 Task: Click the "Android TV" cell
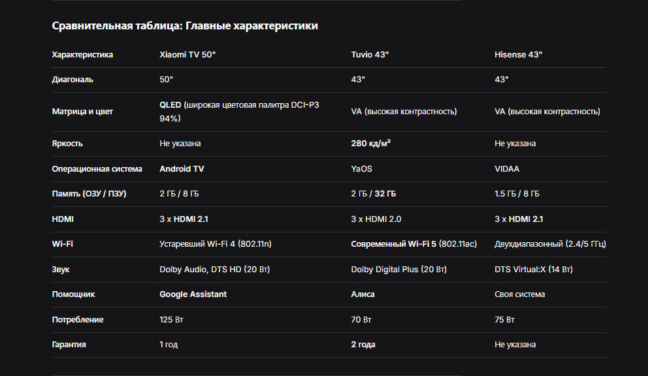coord(182,169)
